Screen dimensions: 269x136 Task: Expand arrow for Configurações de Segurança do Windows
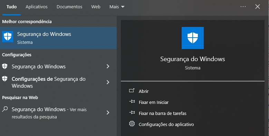click(x=108, y=82)
